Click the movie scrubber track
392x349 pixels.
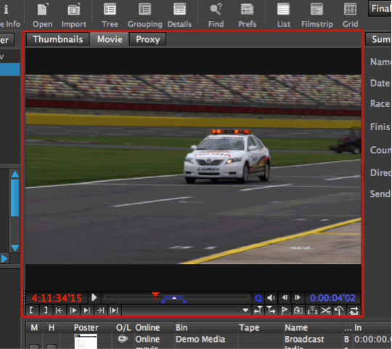pyautogui.click(x=177, y=297)
